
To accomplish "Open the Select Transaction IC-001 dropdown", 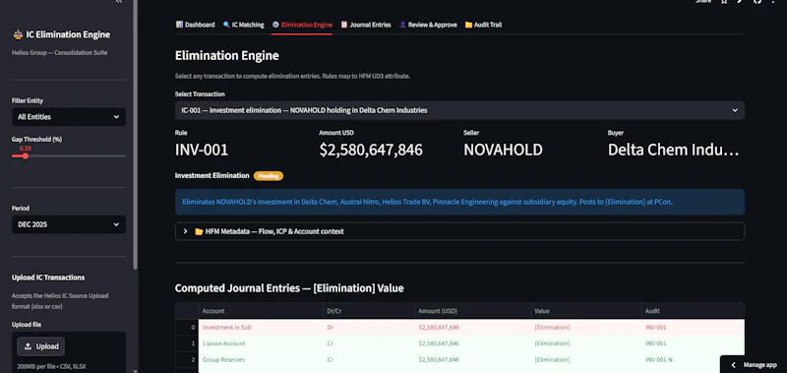I will pyautogui.click(x=459, y=110).
